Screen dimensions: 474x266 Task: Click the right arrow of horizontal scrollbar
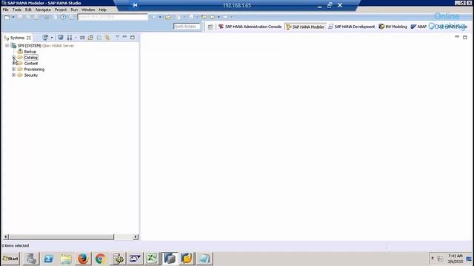pyautogui.click(x=136, y=236)
